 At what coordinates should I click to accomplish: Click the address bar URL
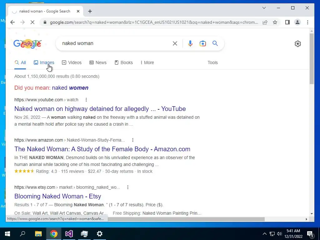click(x=154, y=22)
